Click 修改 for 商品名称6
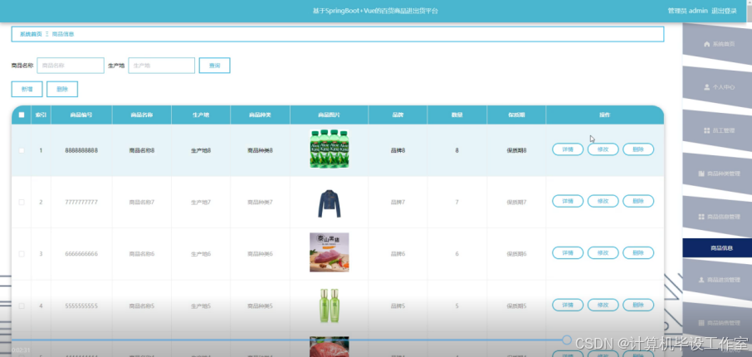Screen dimensions: 752x357 coord(603,253)
